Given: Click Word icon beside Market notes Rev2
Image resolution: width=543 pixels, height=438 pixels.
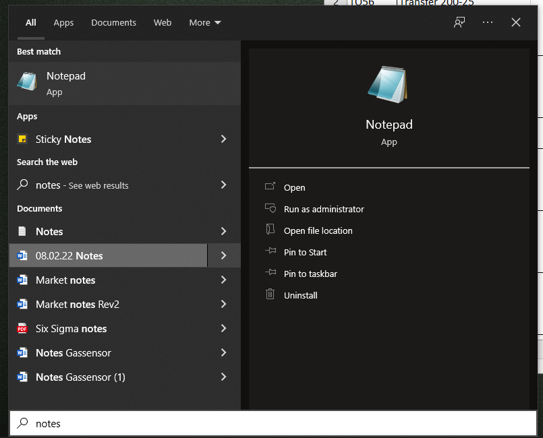Looking at the screenshot, I should [x=22, y=304].
